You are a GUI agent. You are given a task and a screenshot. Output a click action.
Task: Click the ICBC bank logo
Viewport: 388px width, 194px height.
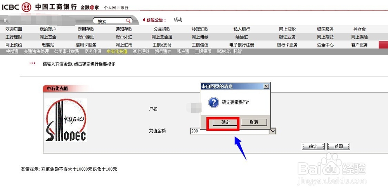26,7
